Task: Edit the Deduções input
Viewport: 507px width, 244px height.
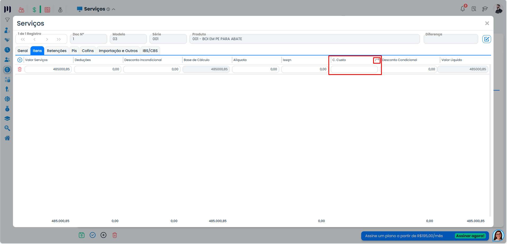Action: (98, 69)
